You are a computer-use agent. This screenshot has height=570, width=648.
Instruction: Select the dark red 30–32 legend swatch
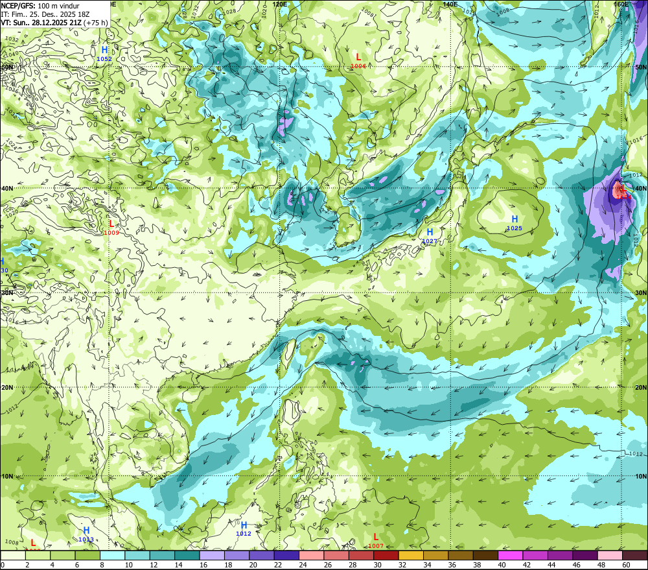pos(386,555)
